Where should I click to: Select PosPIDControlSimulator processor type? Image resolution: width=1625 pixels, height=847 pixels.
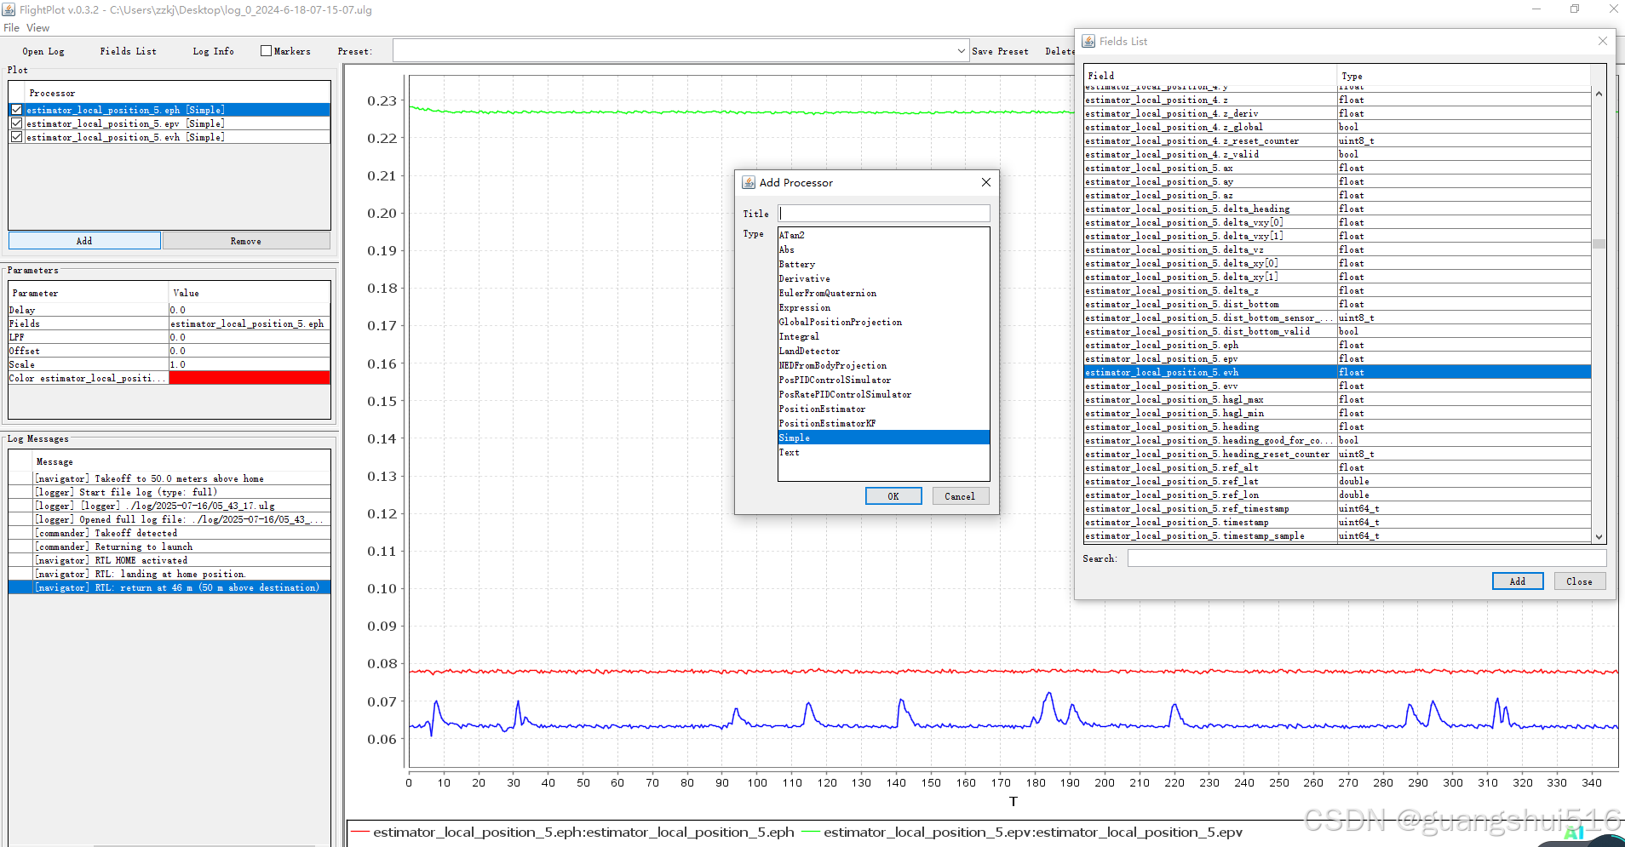(883, 380)
